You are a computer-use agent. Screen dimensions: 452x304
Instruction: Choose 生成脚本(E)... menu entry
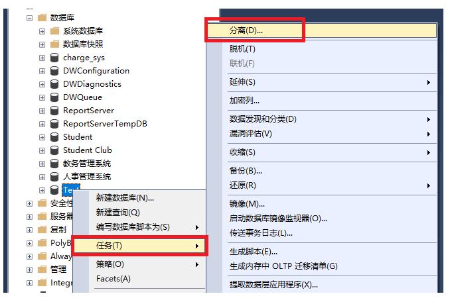pyautogui.click(x=322, y=252)
